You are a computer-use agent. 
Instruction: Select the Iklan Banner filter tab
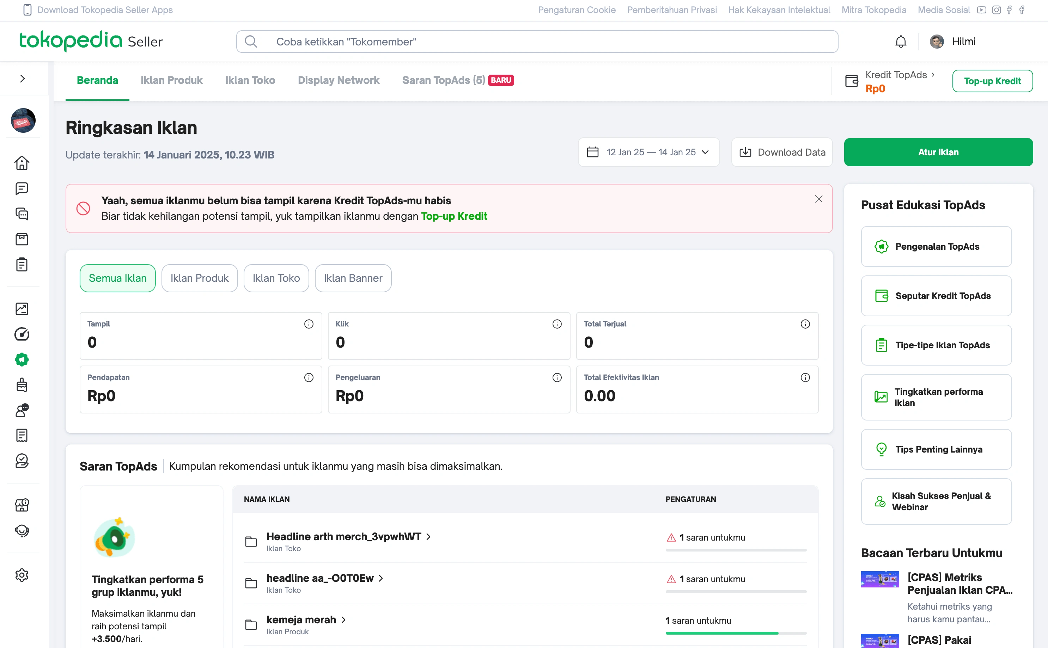(353, 277)
